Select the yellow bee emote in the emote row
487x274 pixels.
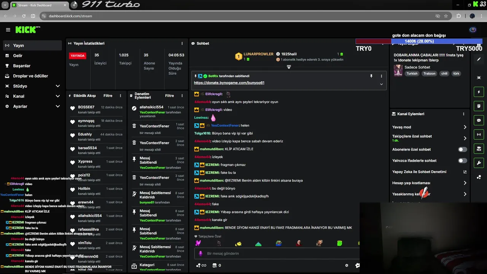coord(238,243)
